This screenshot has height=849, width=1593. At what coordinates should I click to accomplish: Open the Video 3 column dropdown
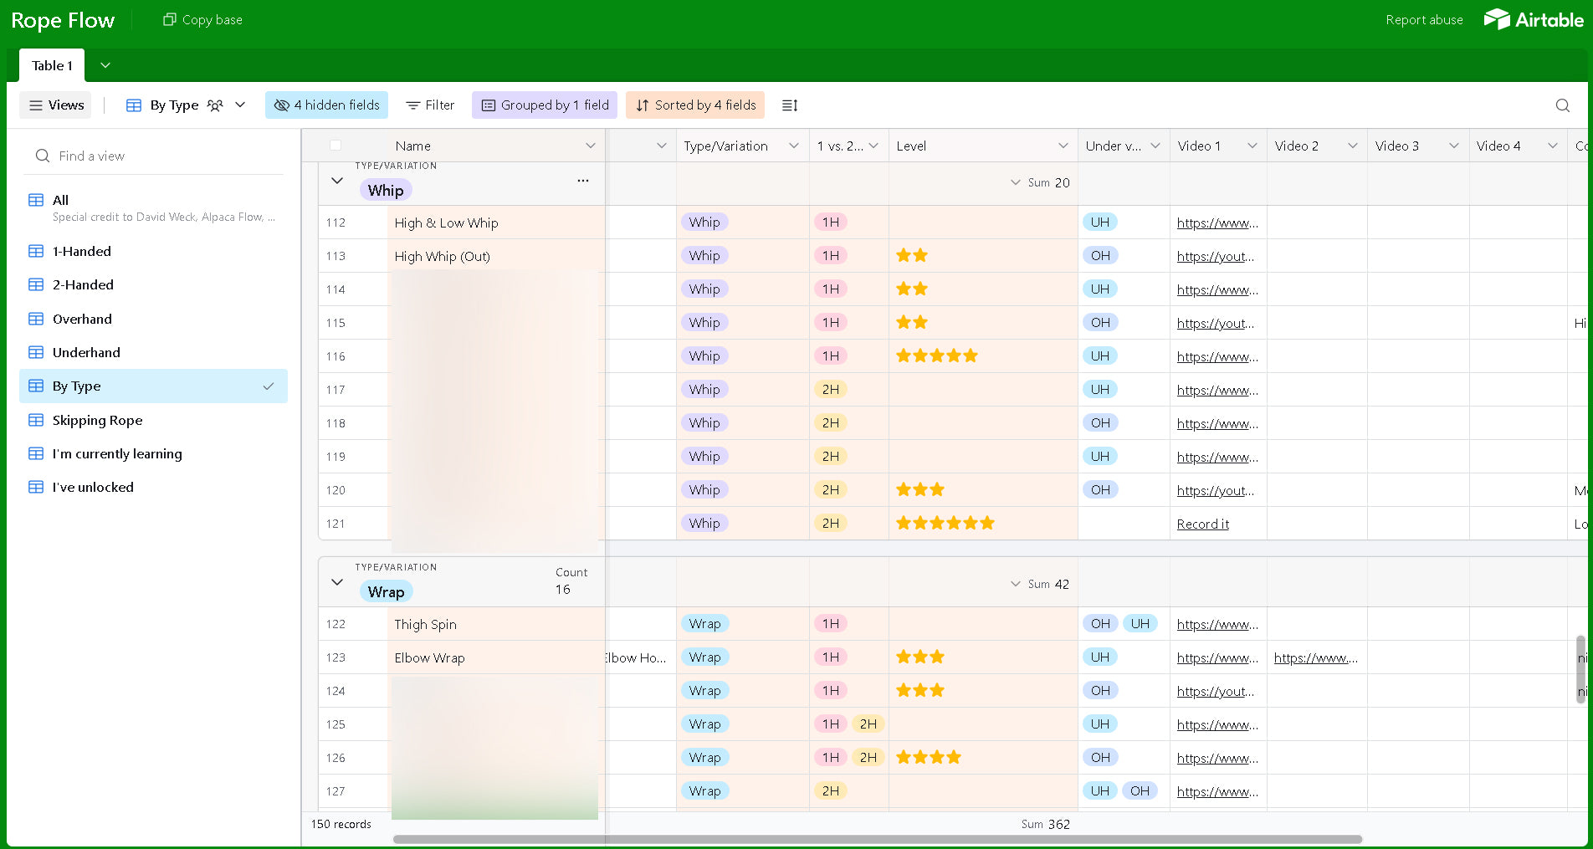(x=1454, y=146)
